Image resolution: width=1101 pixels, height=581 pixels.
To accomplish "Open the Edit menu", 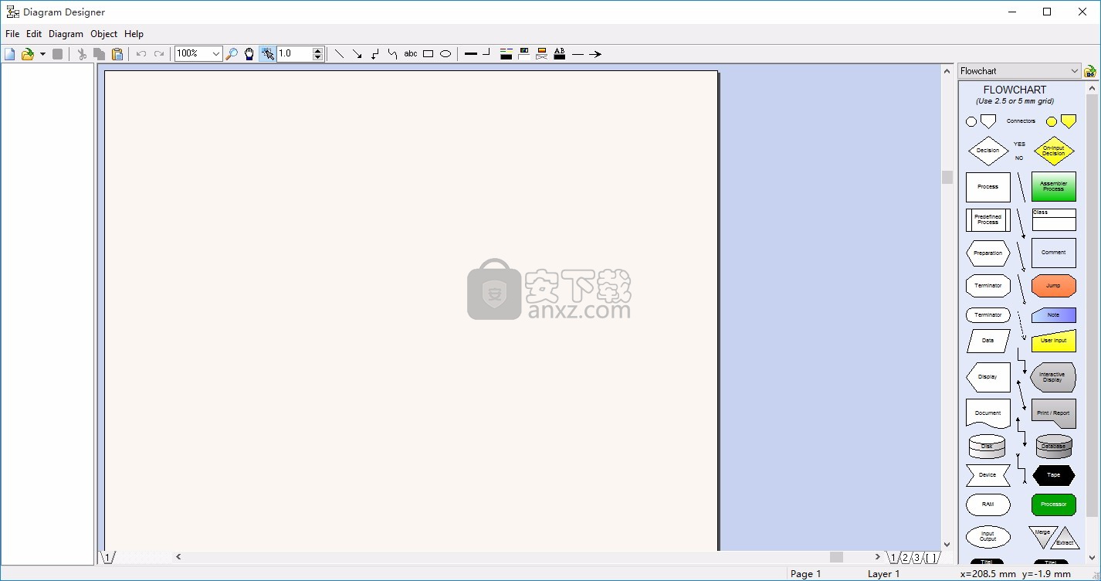I will [x=34, y=34].
